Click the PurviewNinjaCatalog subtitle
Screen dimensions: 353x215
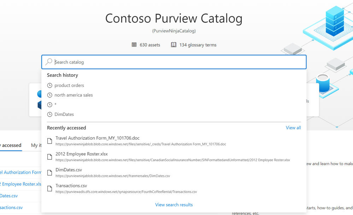[174, 31]
